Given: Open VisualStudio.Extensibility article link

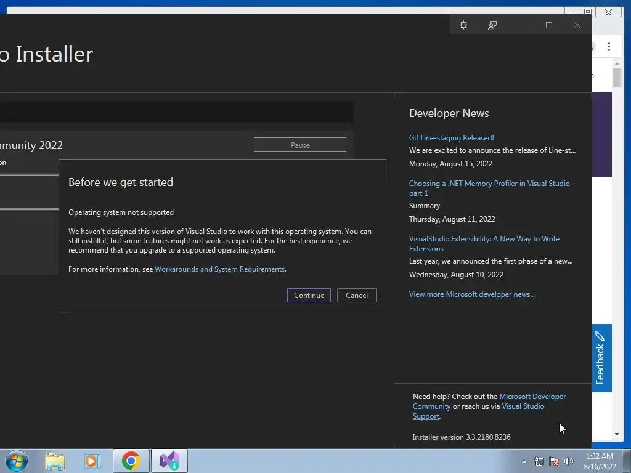Looking at the screenshot, I should [x=484, y=244].
